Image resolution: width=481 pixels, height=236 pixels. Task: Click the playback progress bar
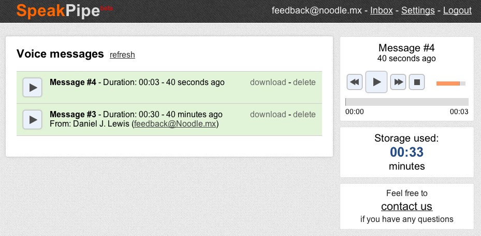pos(406,102)
